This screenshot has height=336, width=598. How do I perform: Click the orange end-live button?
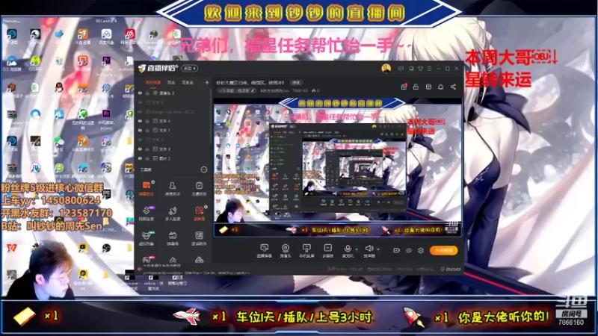tap(443, 250)
